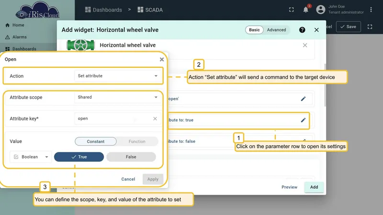Expand dashboard to fullscreen next to Save
This screenshot has height=215, width=383.
pos(370,27)
